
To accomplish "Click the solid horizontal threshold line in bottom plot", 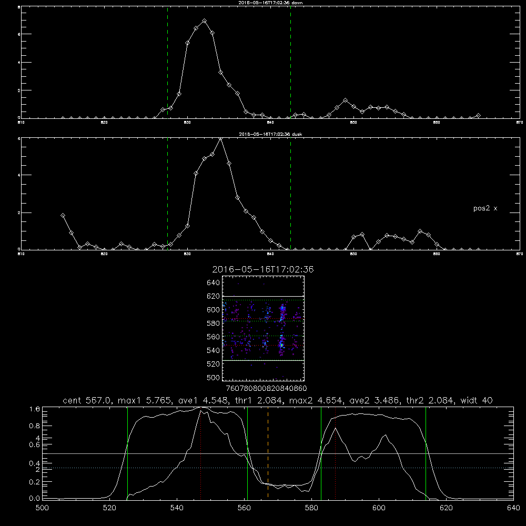I will (278, 453).
